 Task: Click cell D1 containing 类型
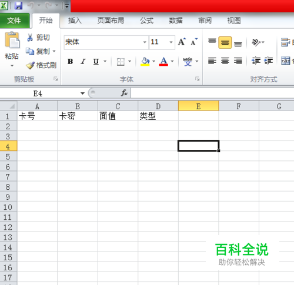pos(158,116)
